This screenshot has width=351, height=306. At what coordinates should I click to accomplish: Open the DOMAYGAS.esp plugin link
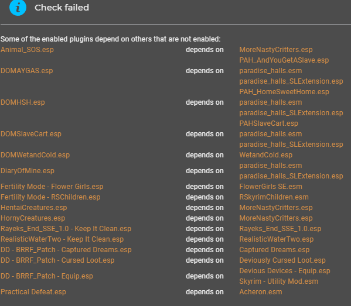coord(26,71)
